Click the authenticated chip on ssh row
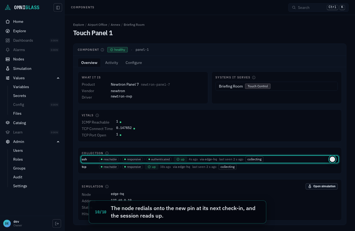 [x=159, y=159]
